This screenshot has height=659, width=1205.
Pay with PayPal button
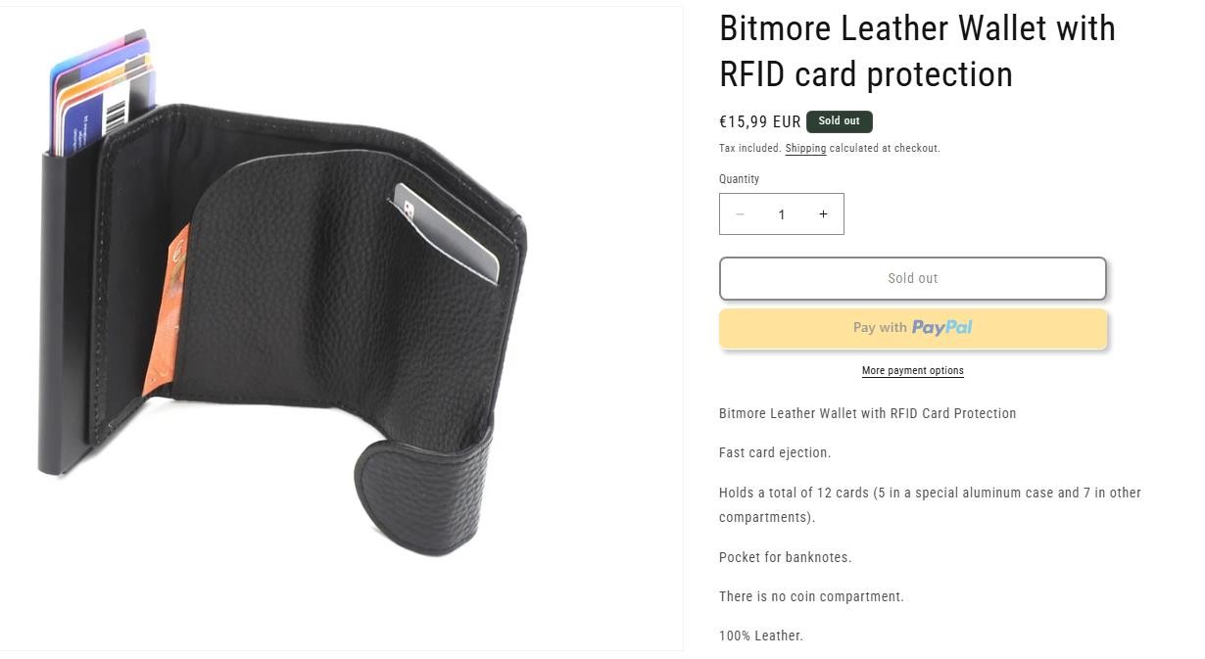coord(913,328)
